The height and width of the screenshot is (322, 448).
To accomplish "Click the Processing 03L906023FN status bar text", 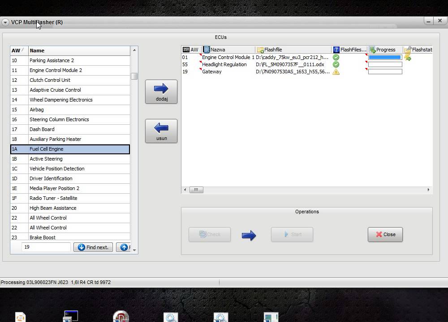I will pos(56,282).
